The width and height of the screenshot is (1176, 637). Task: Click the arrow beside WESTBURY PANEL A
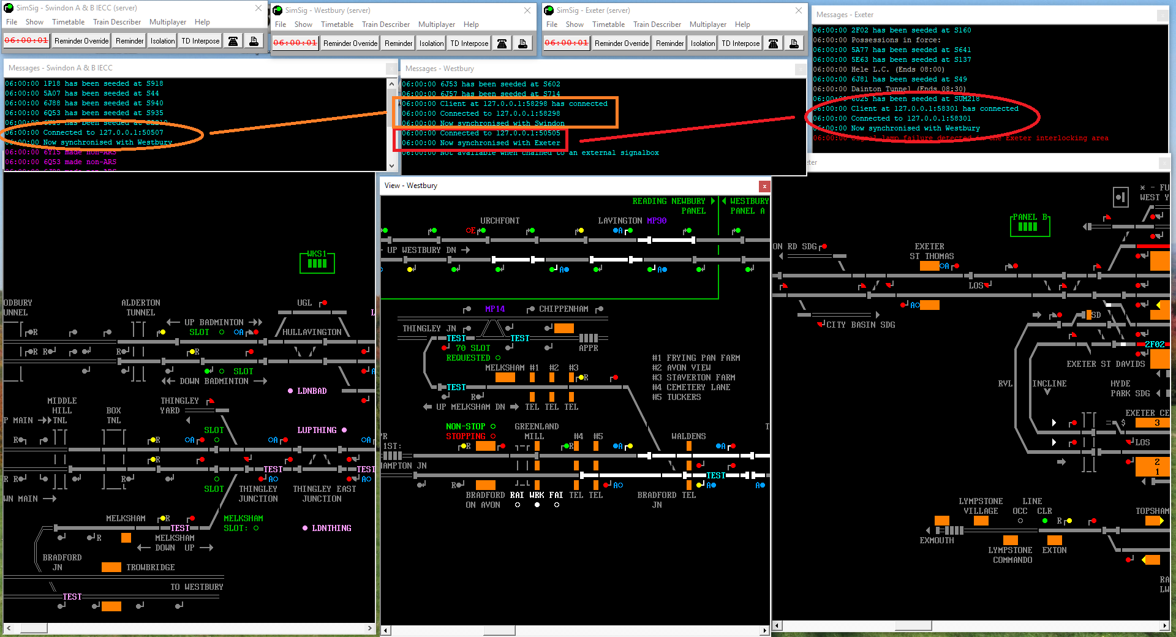724,201
